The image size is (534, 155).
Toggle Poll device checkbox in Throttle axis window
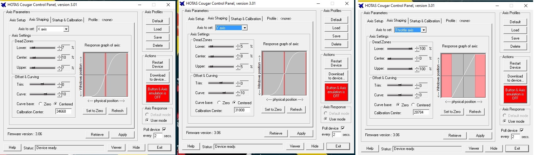(x=522, y=130)
